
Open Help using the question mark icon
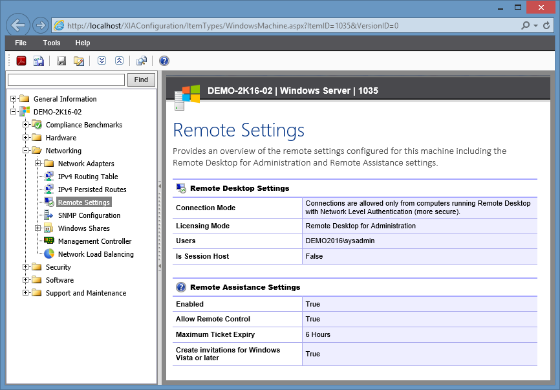164,60
